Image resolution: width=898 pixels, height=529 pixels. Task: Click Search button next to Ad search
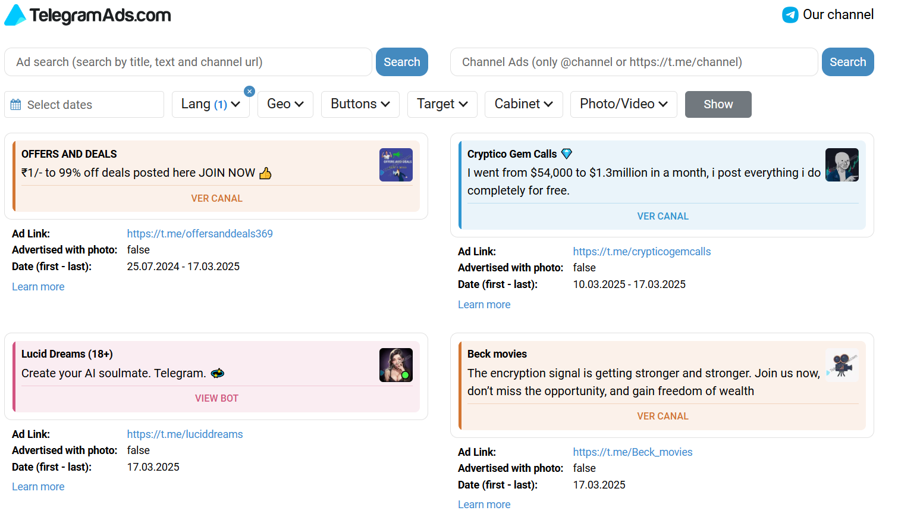(401, 62)
